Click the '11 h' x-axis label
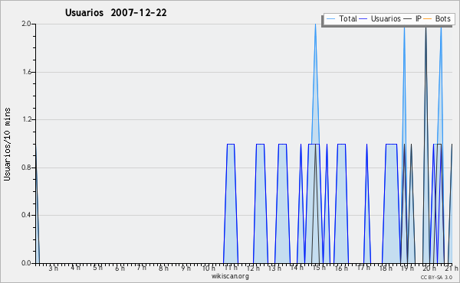The width and height of the screenshot is (460, 283). pyautogui.click(x=231, y=268)
